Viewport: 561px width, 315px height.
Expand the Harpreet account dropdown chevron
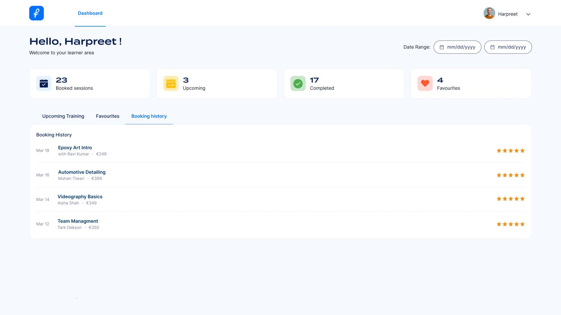(528, 14)
